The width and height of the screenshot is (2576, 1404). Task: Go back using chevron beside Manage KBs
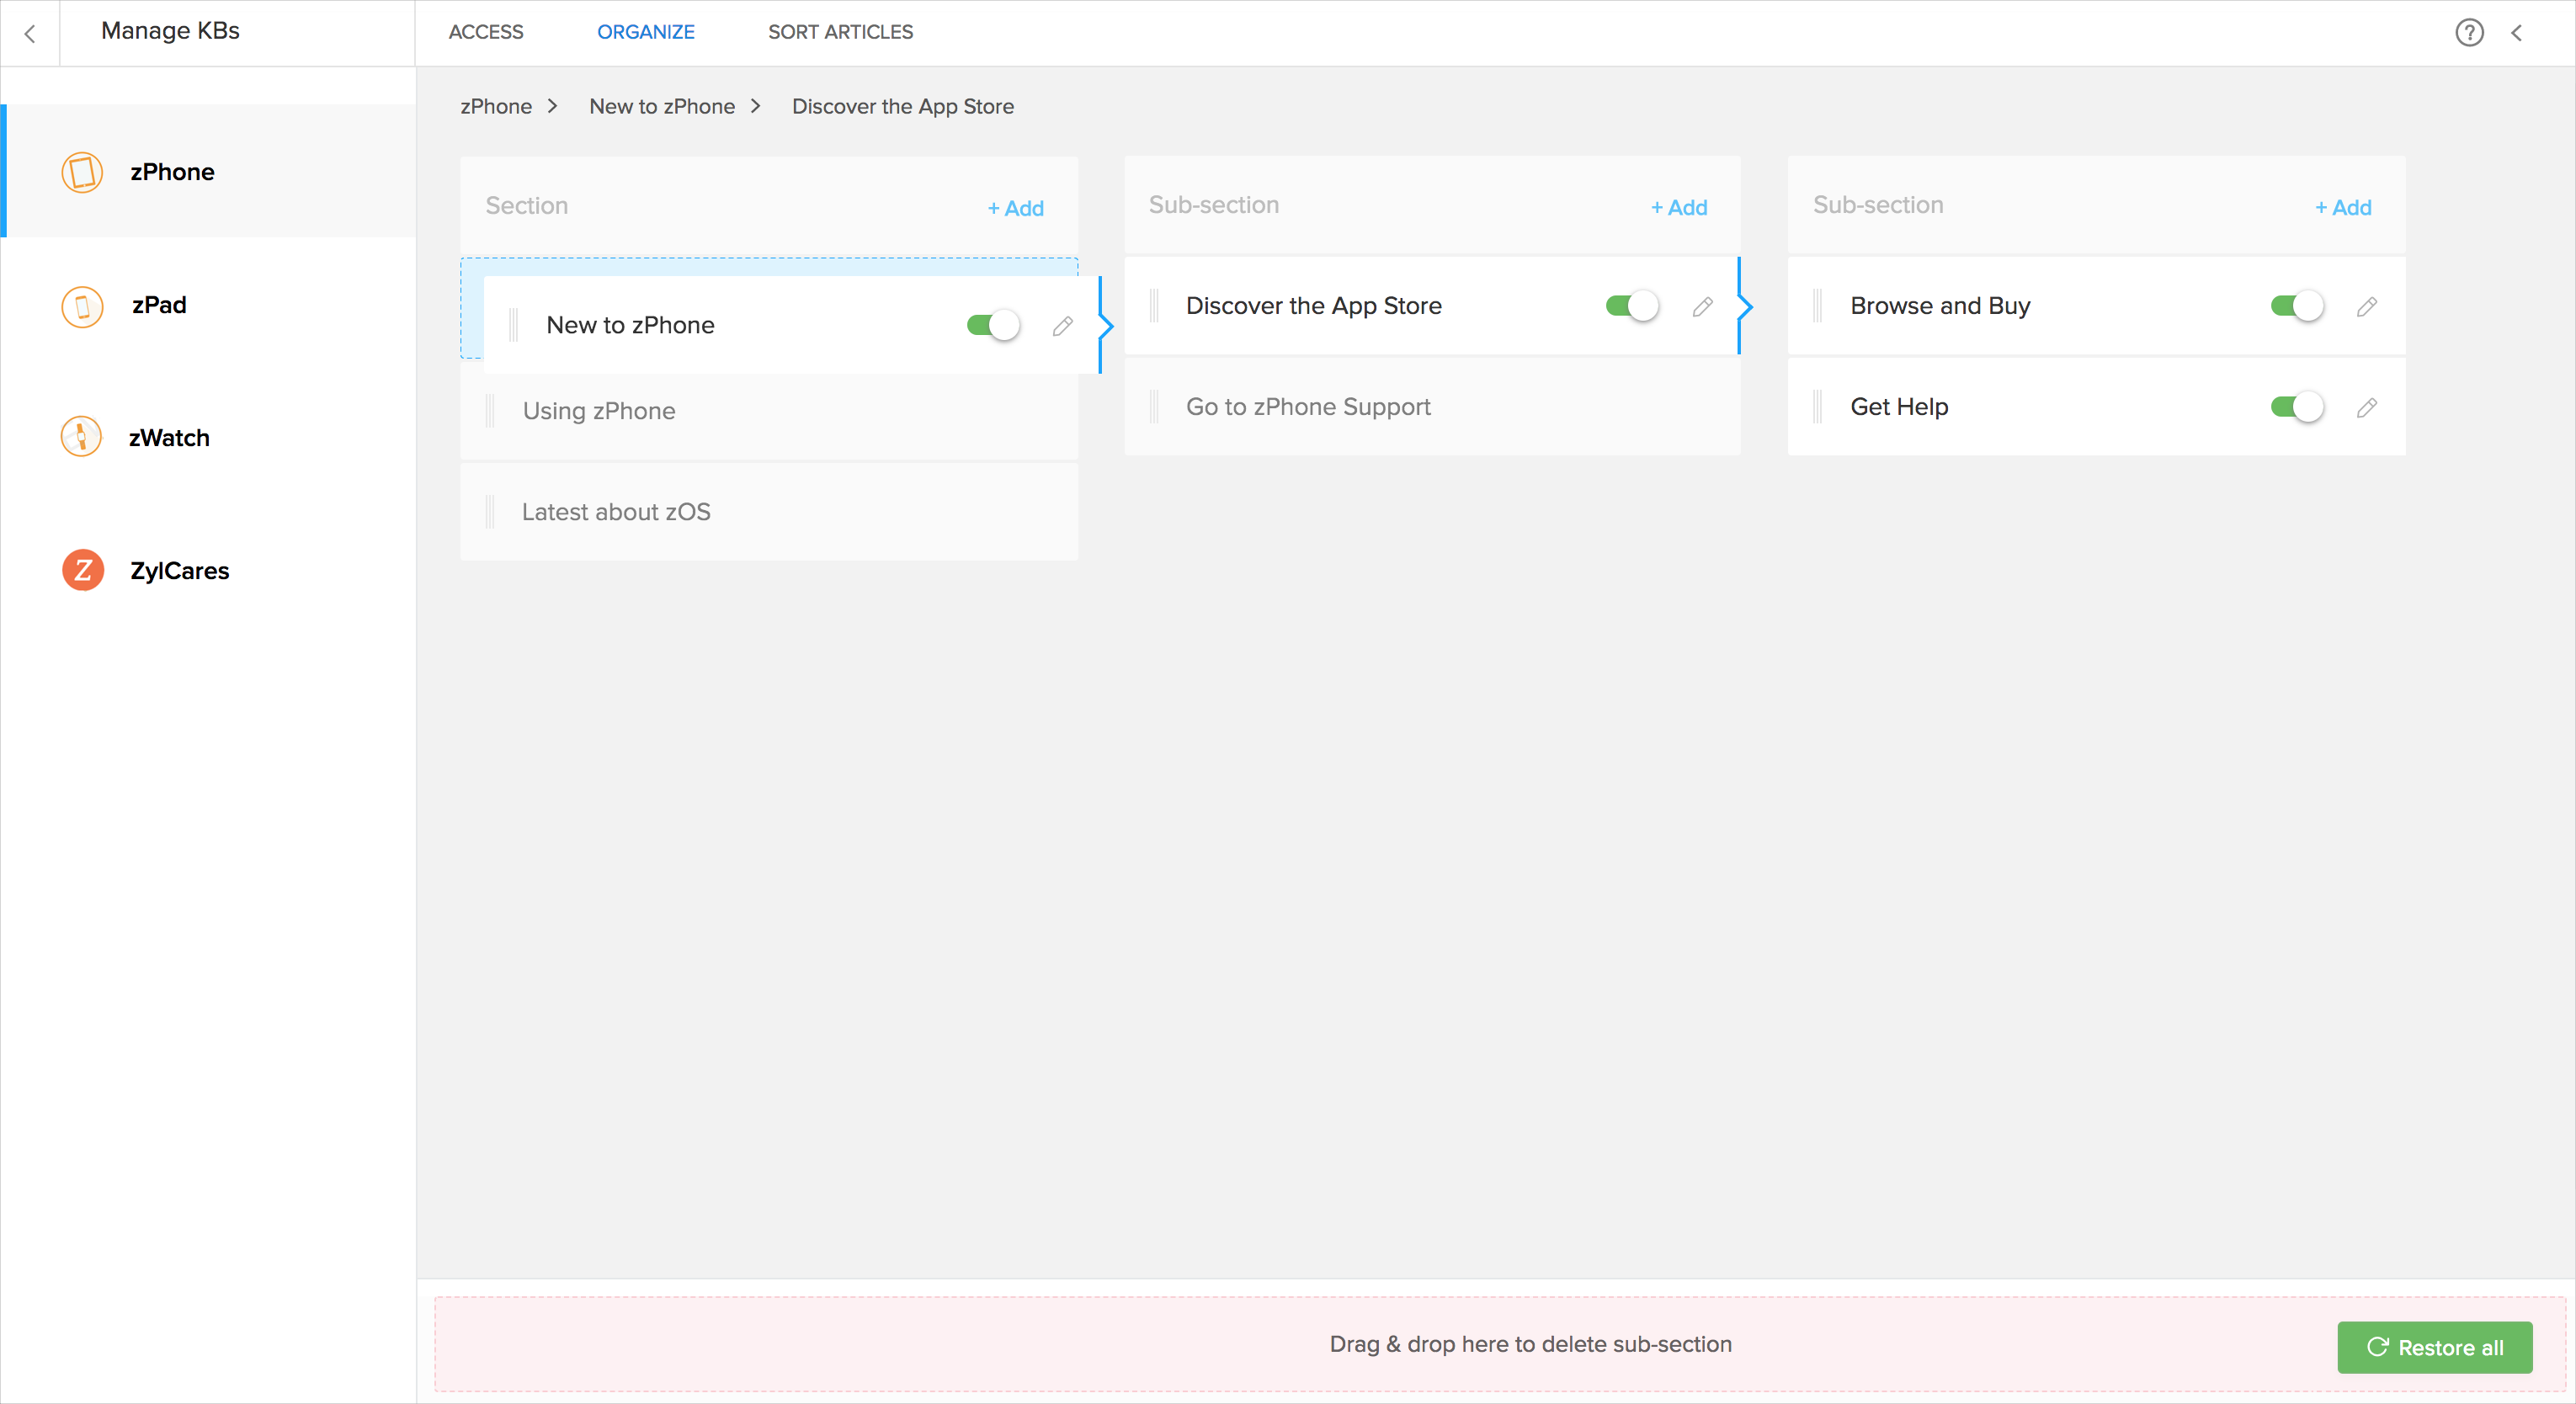click(30, 33)
